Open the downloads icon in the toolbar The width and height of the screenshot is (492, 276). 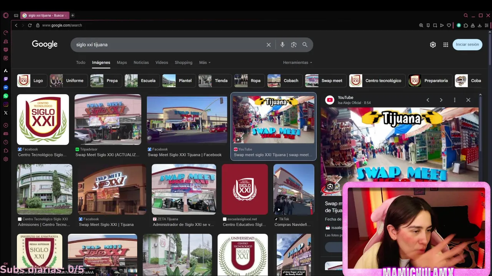pos(479,25)
